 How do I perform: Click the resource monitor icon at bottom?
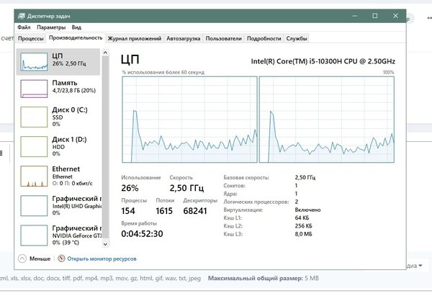coord(63,259)
